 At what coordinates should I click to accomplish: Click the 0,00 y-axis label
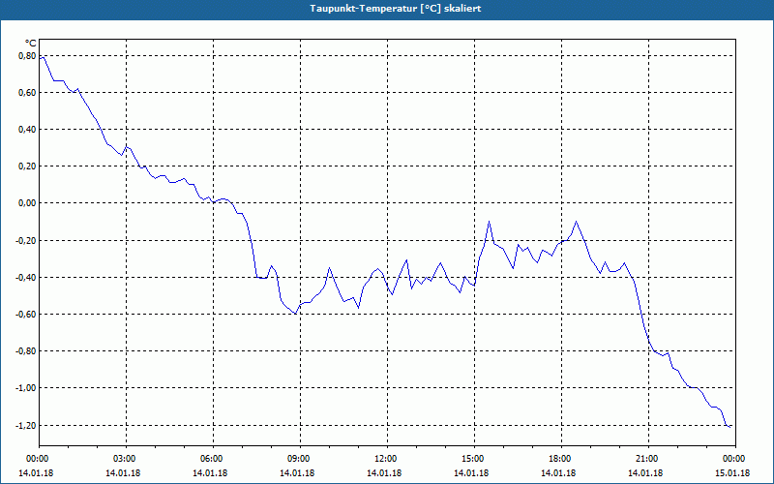(x=27, y=203)
